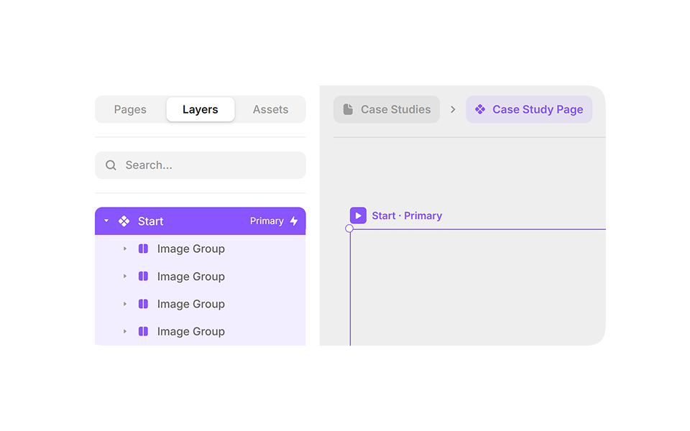Viewport: 690px width, 431px height.
Task: Switch to the Pages tab
Action: point(129,109)
